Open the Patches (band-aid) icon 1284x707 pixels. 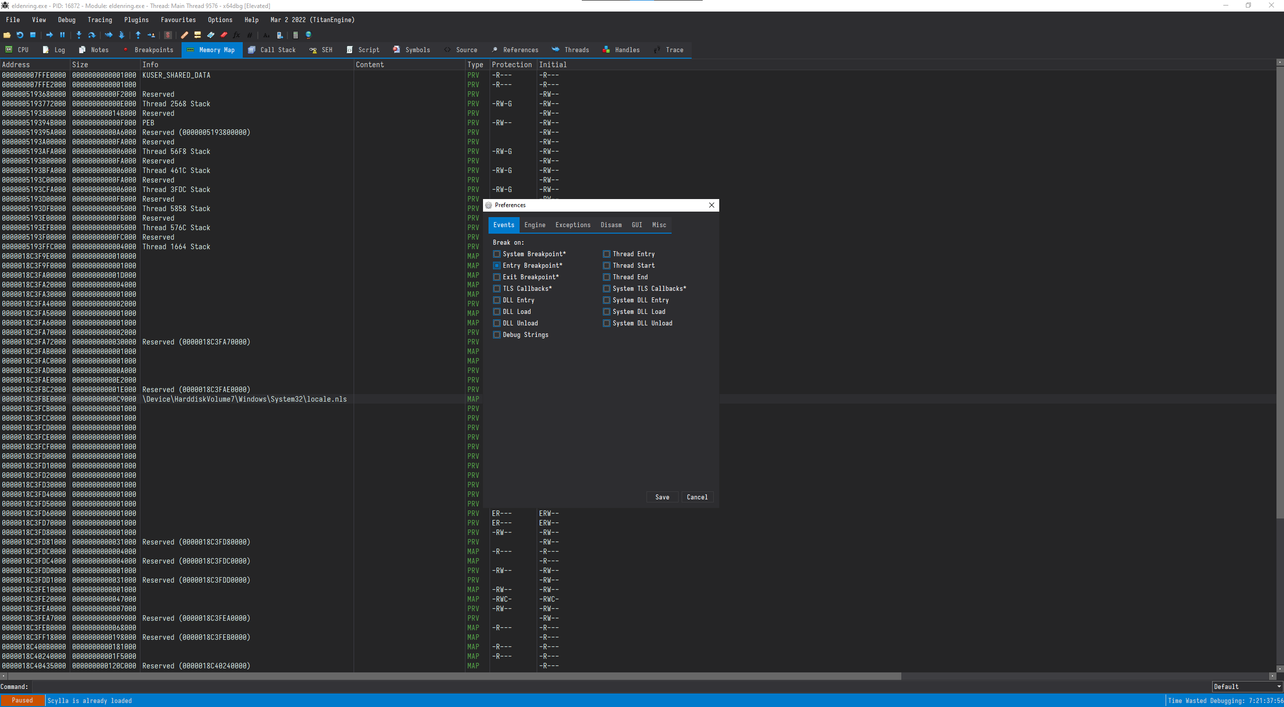[184, 35]
